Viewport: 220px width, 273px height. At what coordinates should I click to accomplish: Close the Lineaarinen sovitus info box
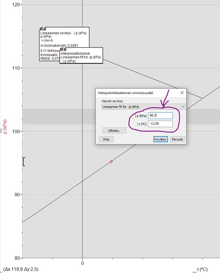41,29
